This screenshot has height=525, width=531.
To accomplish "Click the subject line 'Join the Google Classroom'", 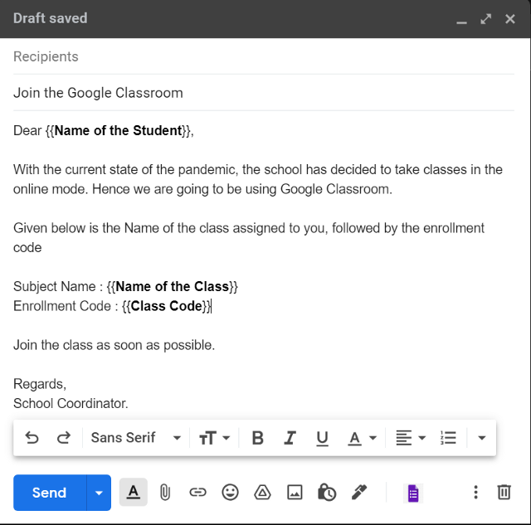I will click(264, 93).
